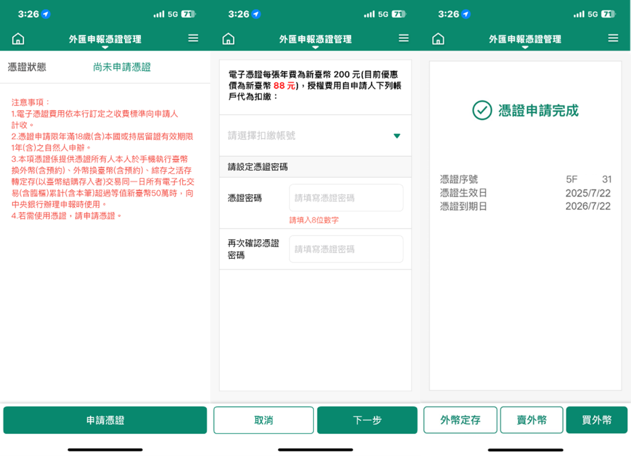Tap home icon on the left phone screen
The height and width of the screenshot is (456, 631).
[18, 39]
